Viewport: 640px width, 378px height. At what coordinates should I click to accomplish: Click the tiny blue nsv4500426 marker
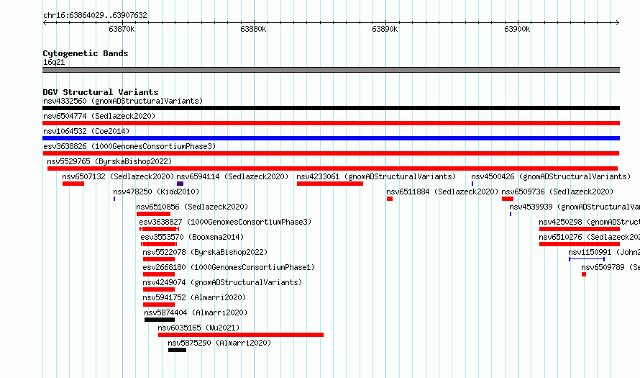tap(472, 184)
